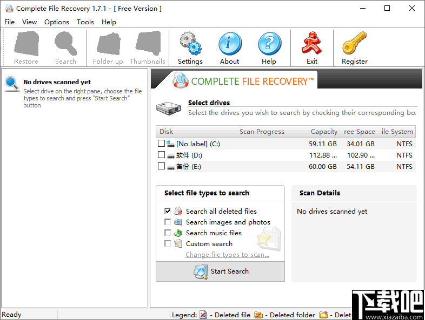Sort by Capacity column header
The image size is (425, 320).
coord(324,132)
